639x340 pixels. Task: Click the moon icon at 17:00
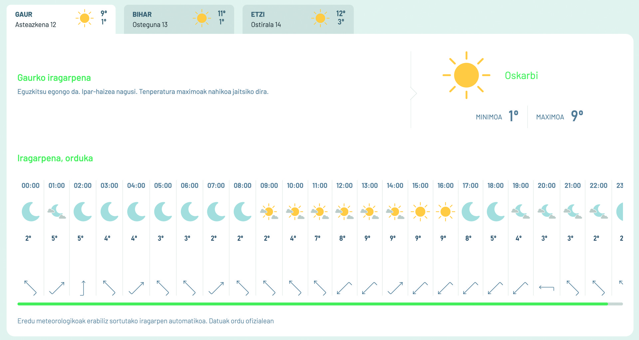471,212
